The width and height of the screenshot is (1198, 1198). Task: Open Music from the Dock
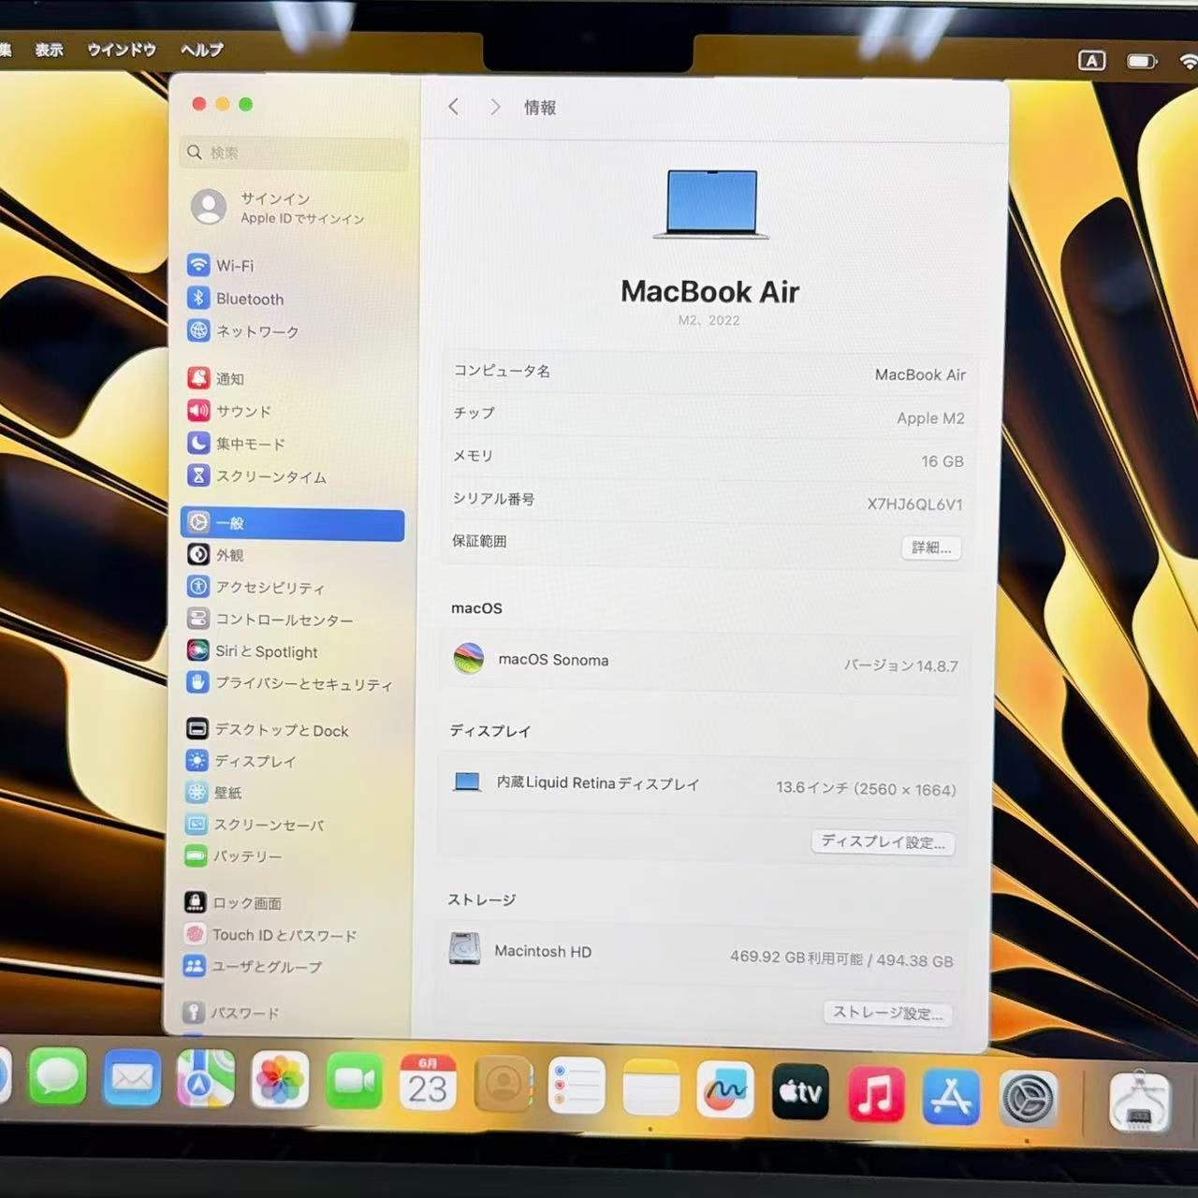pos(876,1093)
